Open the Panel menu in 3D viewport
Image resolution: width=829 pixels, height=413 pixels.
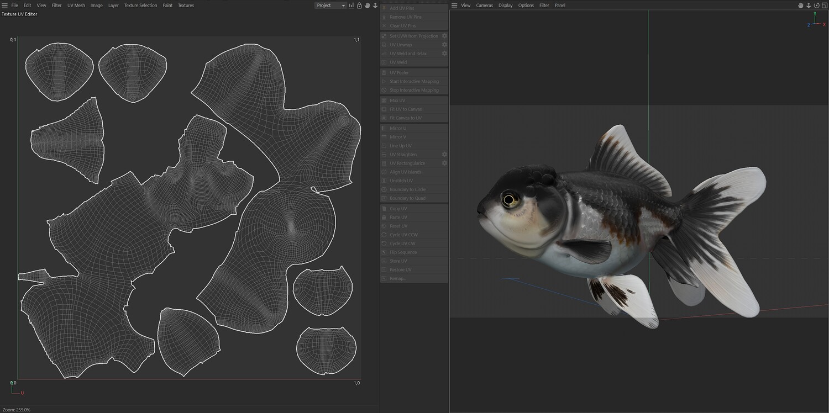click(x=560, y=6)
